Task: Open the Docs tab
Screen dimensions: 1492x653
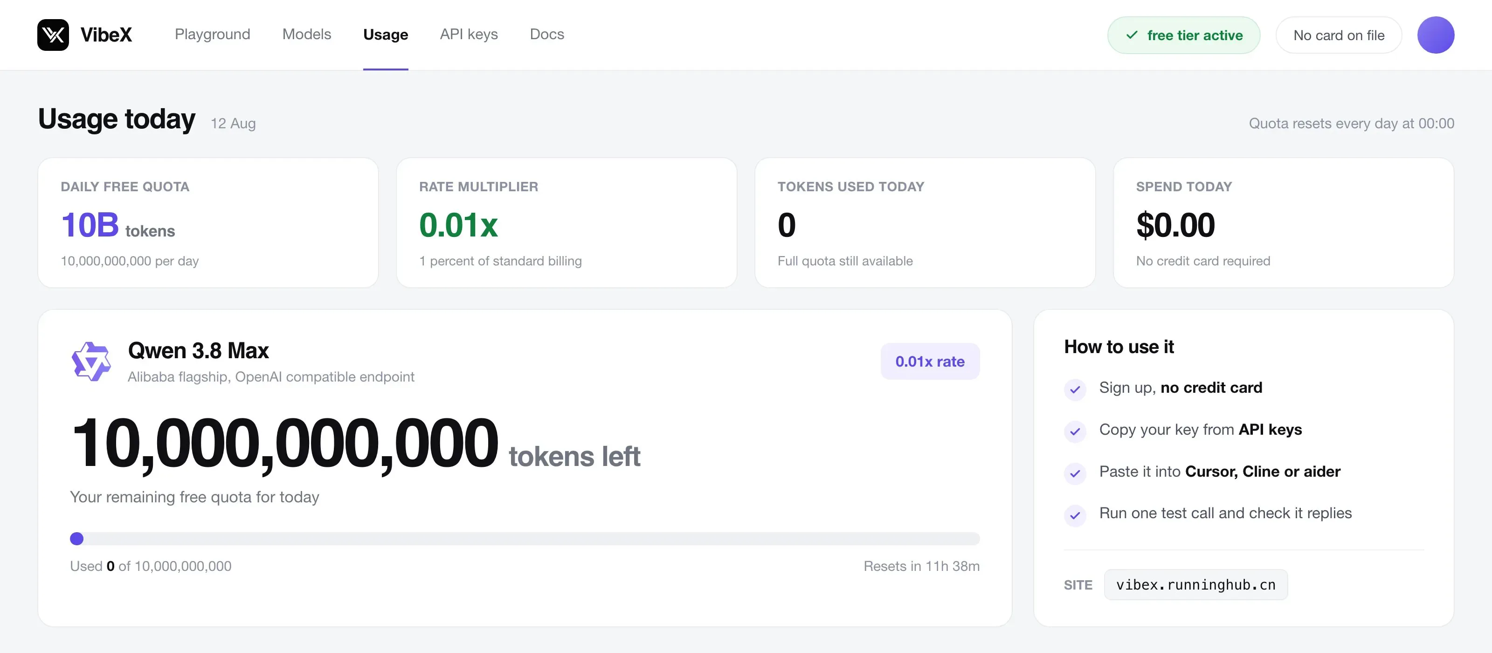Action: [547, 34]
